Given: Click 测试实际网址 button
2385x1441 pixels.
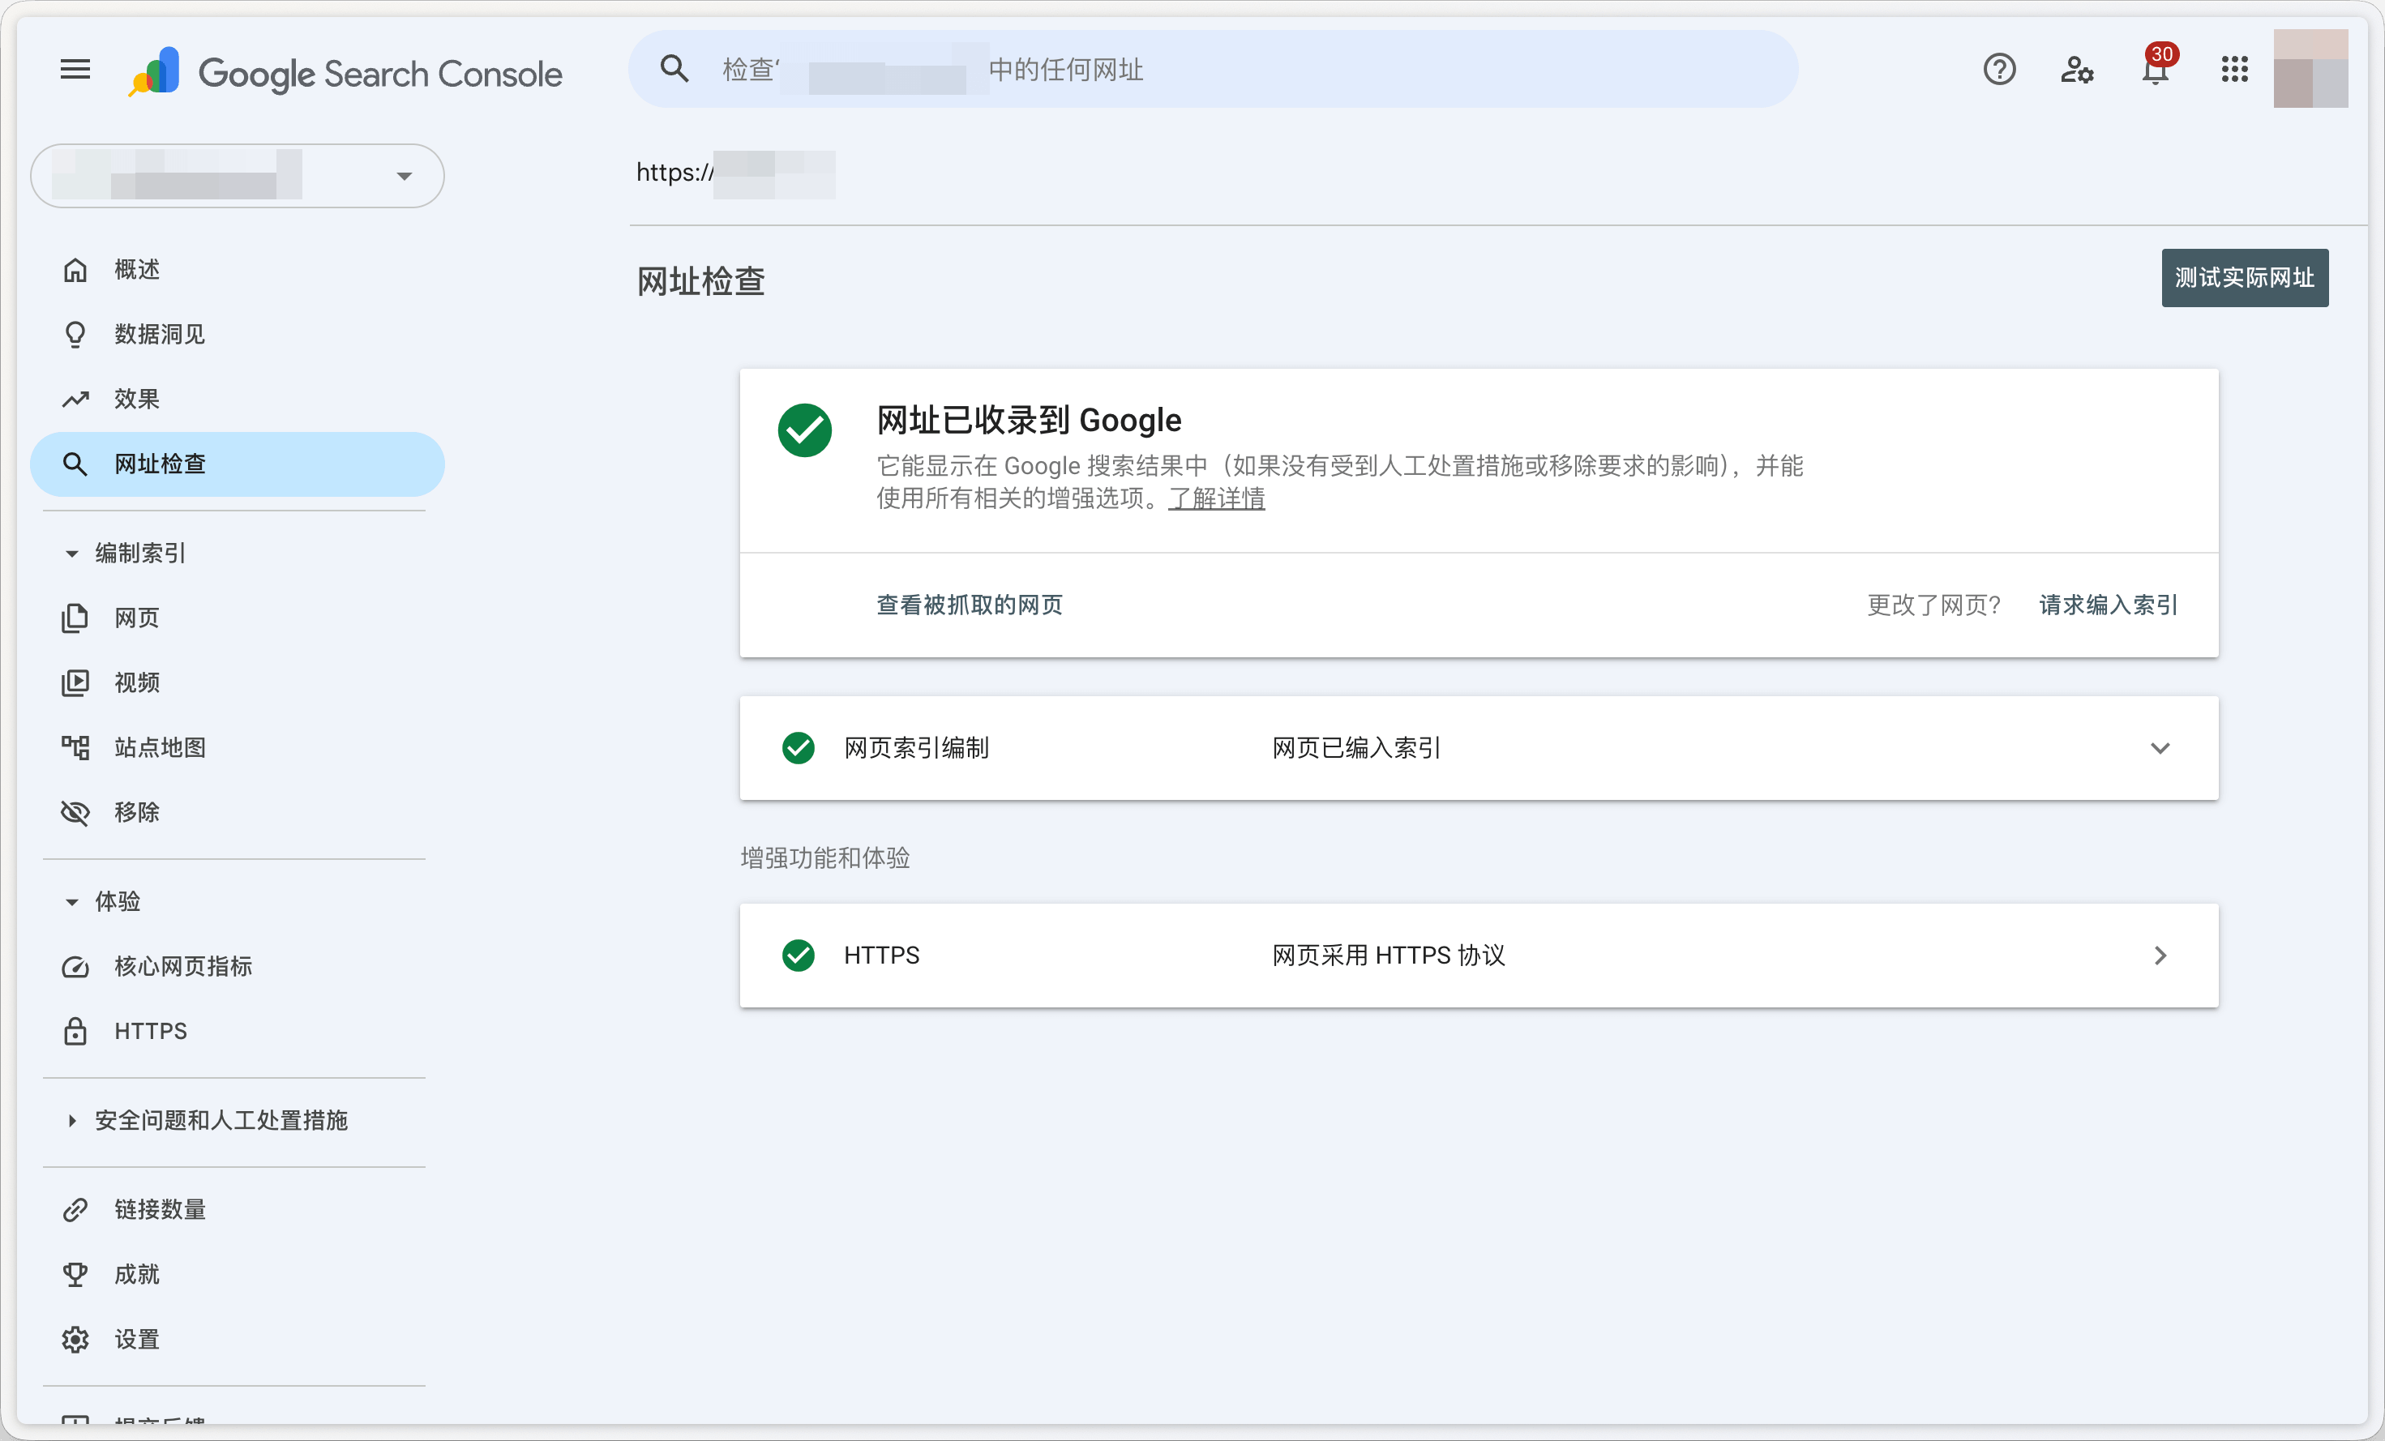Looking at the screenshot, I should 2245,278.
